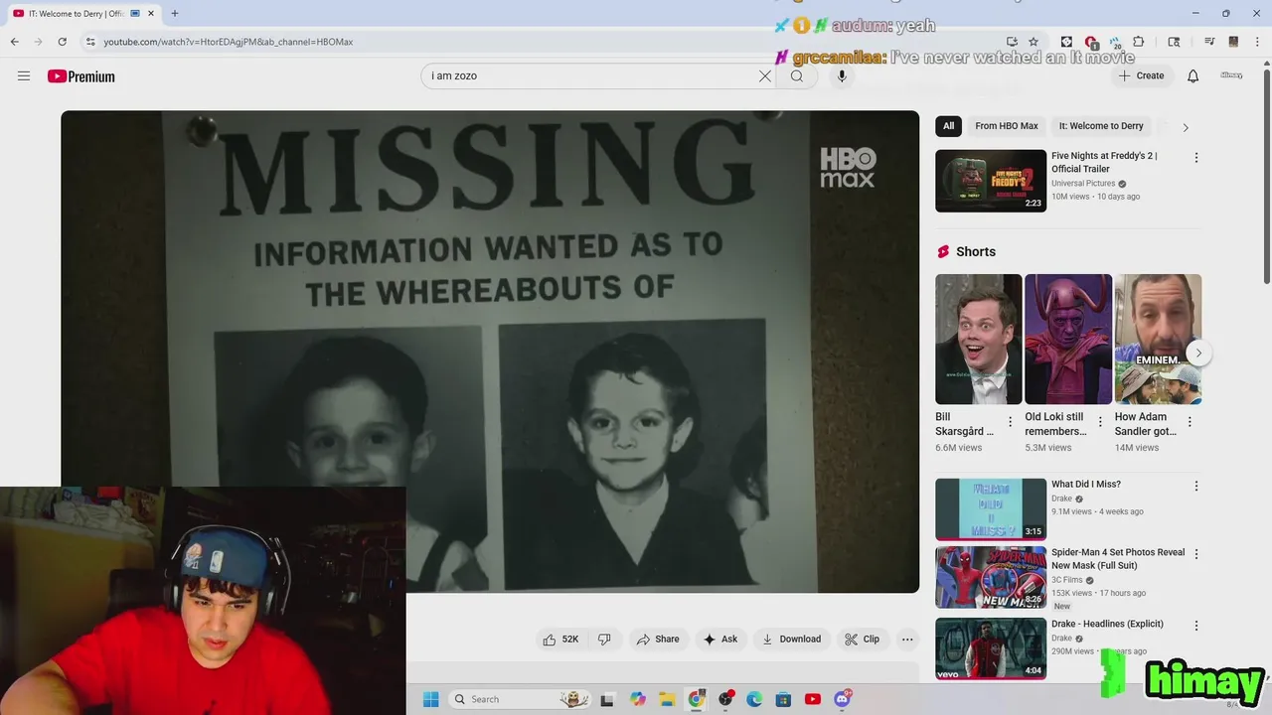Clear the search box text with X
1272x715 pixels.
(x=765, y=75)
